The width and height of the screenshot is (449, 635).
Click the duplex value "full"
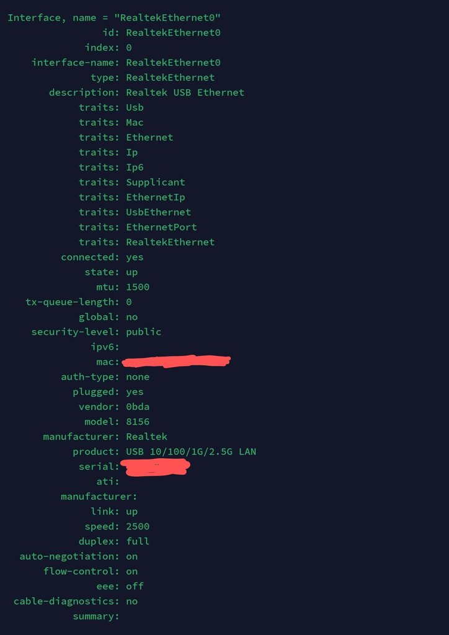click(137, 541)
